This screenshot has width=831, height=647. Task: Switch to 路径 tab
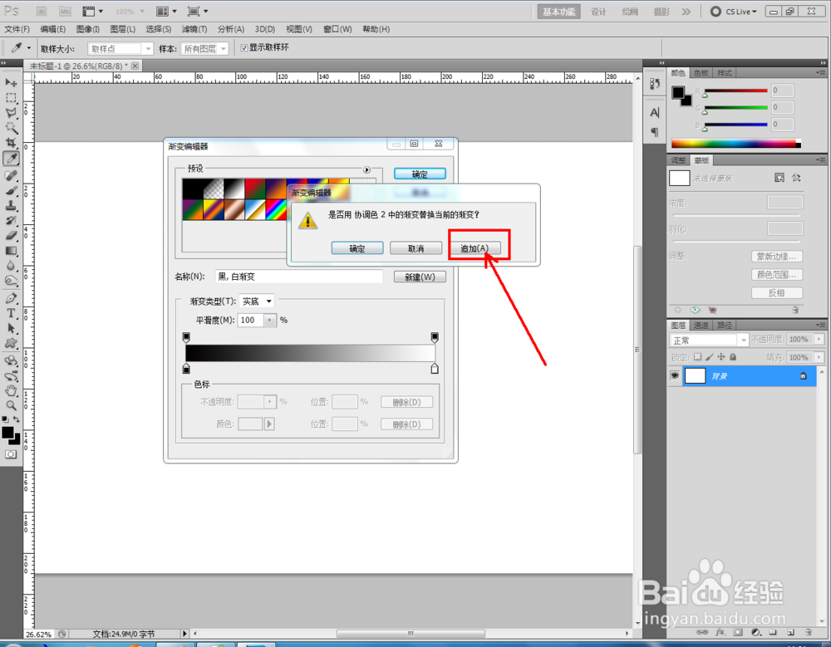click(724, 326)
